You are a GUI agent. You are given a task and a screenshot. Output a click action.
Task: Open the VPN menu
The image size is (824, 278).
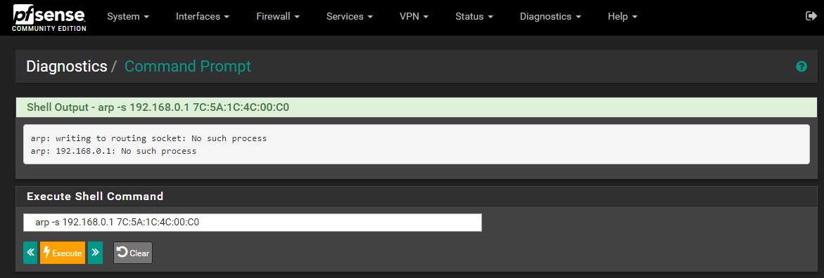point(414,17)
